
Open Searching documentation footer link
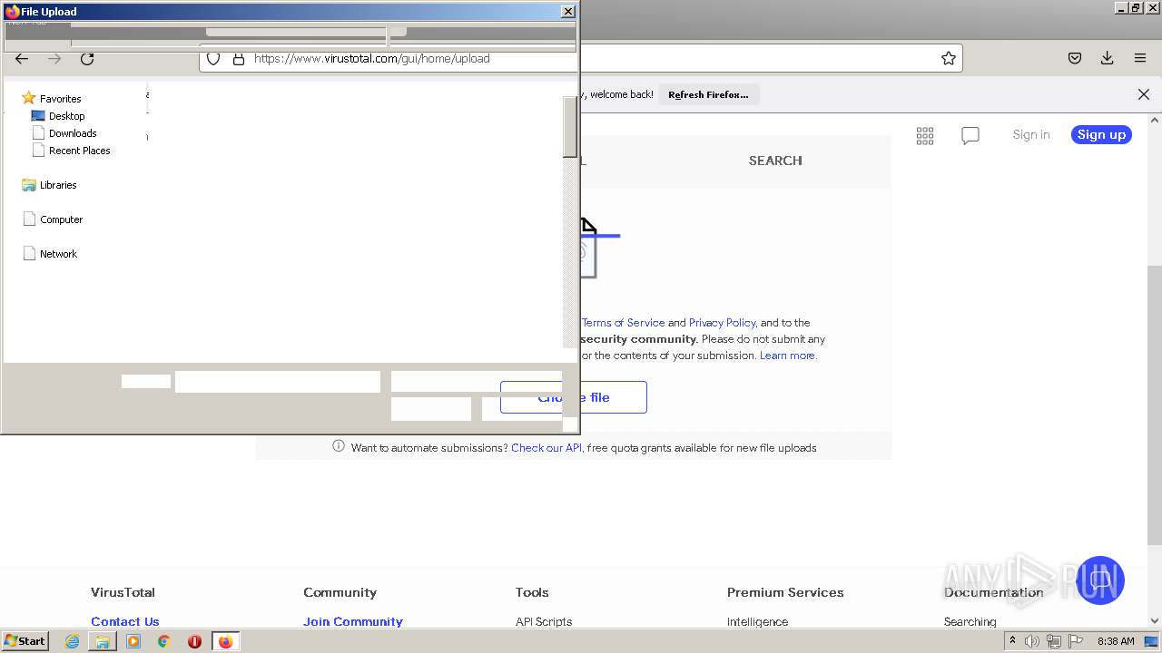pos(970,621)
